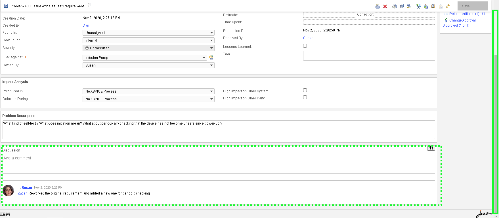Click the find duplicates magnifier icon
The width and height of the screenshot is (499, 218).
[x=394, y=6]
